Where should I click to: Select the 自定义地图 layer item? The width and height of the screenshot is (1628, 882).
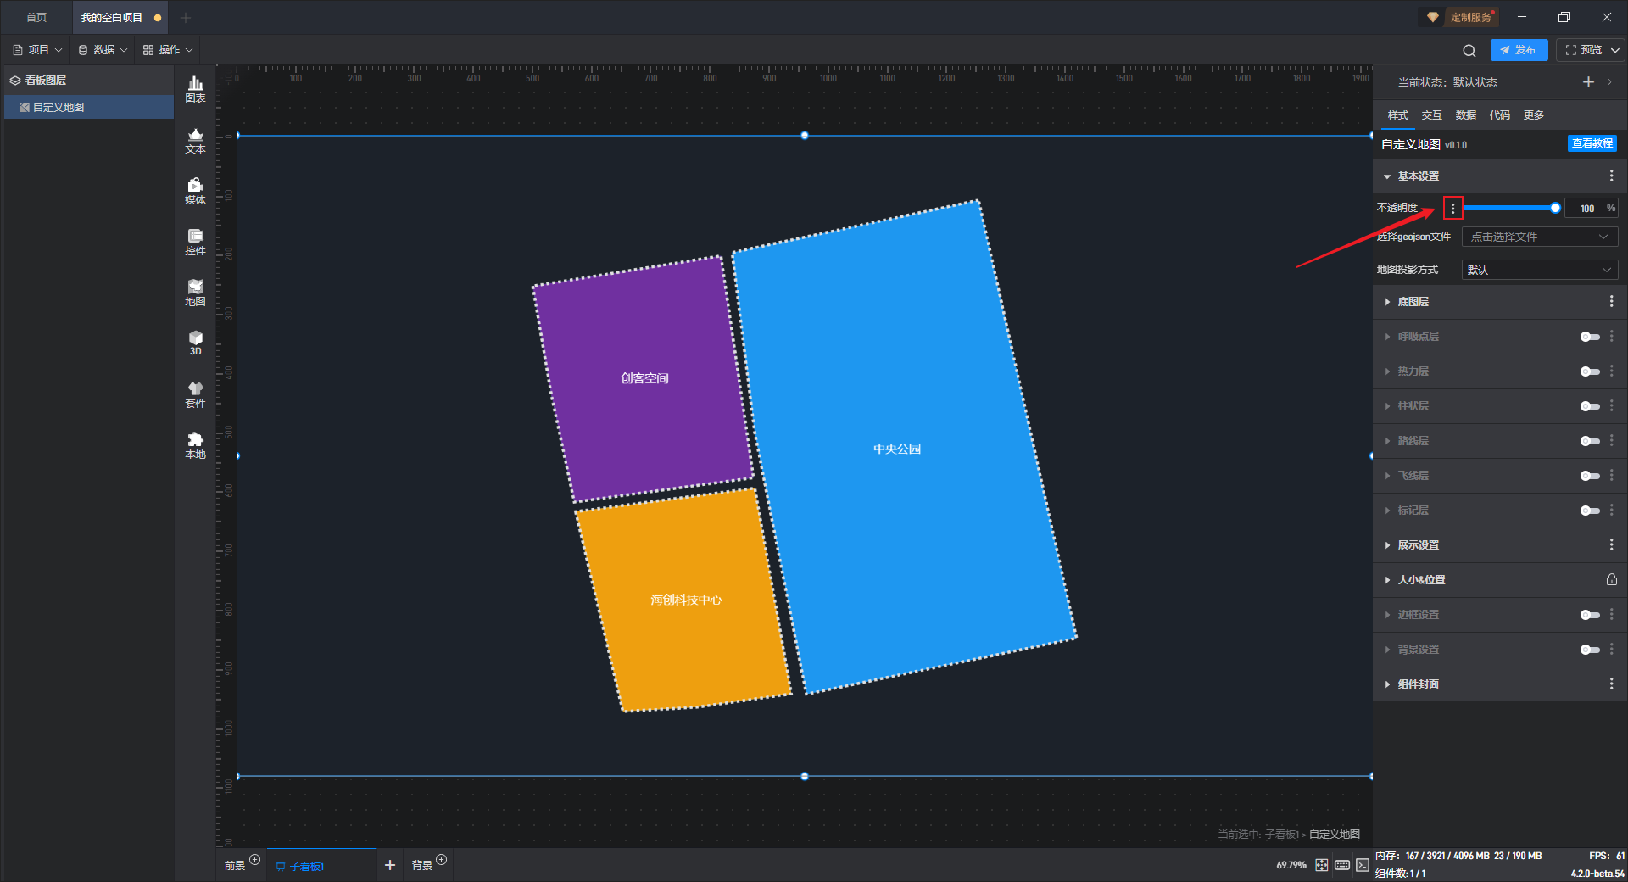click(x=89, y=107)
